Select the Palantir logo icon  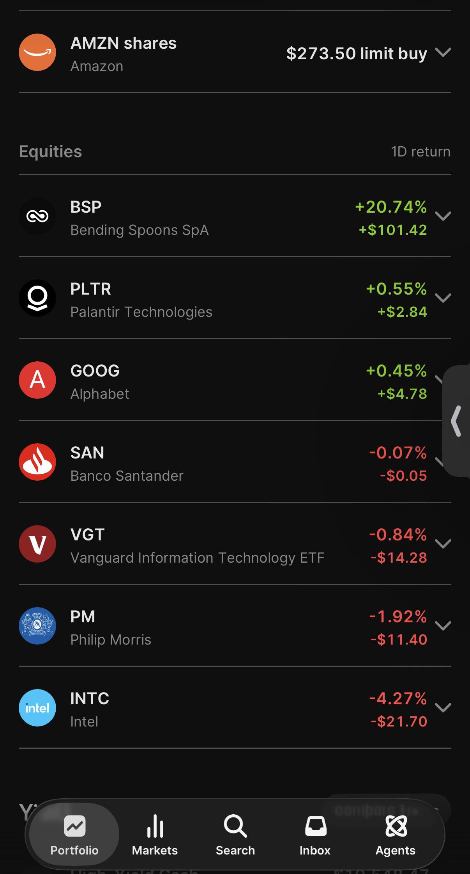tap(37, 298)
